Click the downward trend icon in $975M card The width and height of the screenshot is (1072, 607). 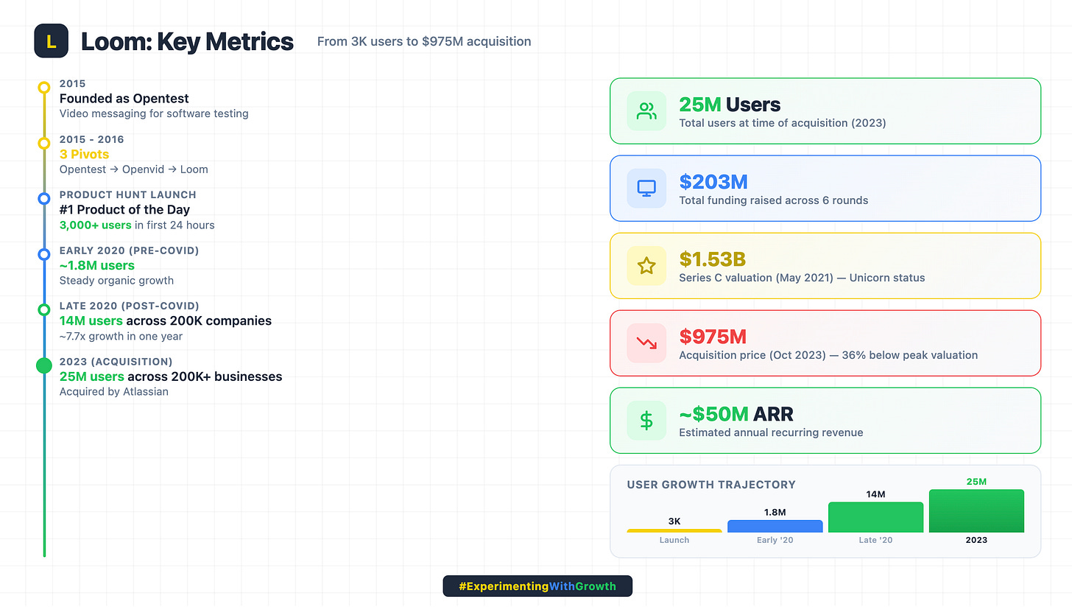pos(646,343)
